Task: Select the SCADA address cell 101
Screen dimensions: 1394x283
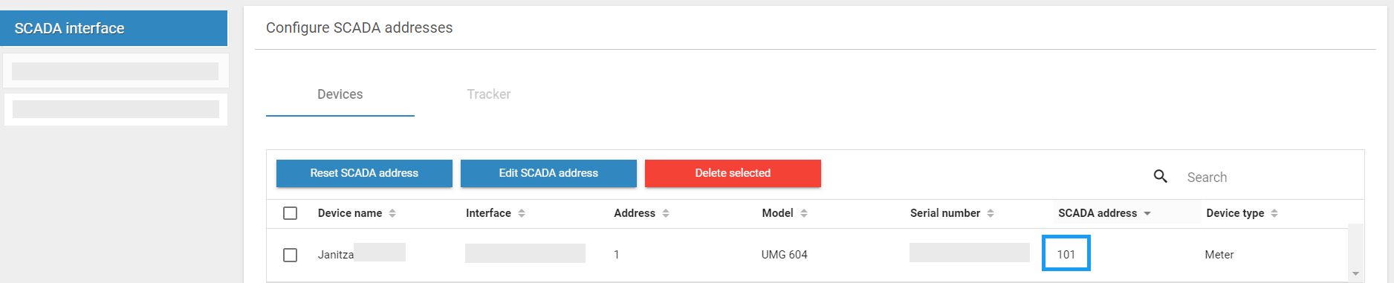Action: pos(1066,253)
